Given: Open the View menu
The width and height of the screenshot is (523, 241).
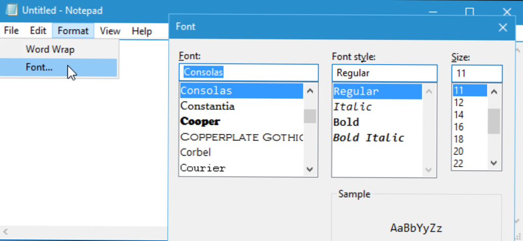Looking at the screenshot, I should 110,31.
